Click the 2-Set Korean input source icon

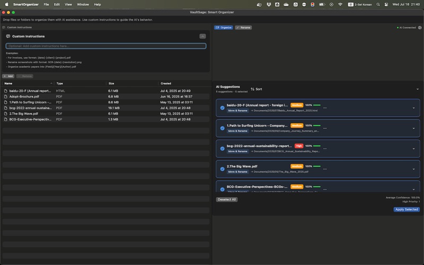click(x=350, y=4)
